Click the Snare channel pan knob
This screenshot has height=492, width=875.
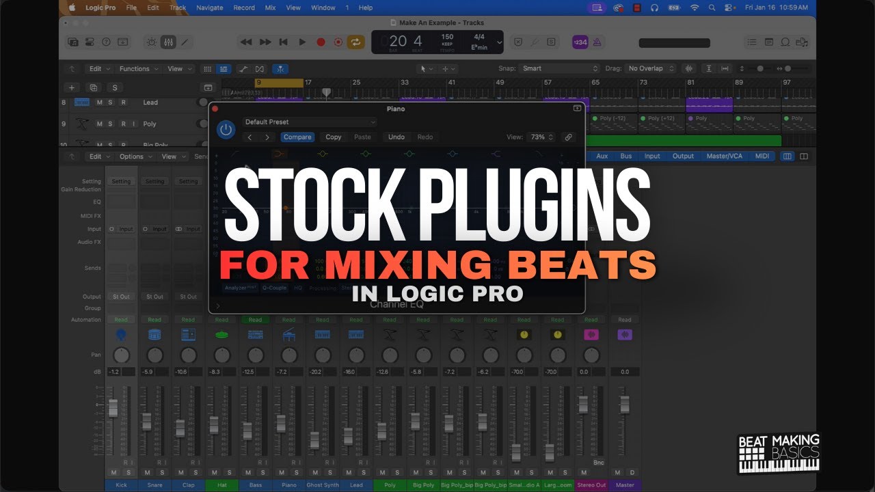(x=155, y=355)
